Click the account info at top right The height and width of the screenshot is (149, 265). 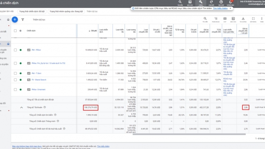click(x=252, y=3)
